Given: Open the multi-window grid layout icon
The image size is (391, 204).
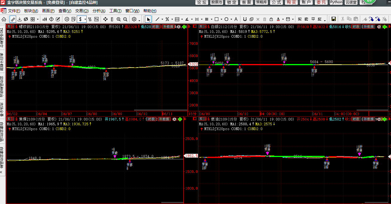Looking at the screenshot, I should click(x=33, y=19).
